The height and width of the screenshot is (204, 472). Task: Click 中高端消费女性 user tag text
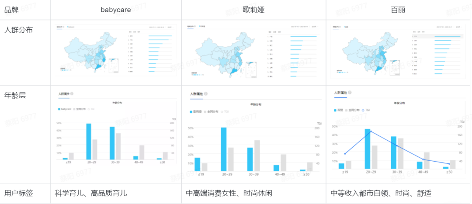click(x=209, y=193)
